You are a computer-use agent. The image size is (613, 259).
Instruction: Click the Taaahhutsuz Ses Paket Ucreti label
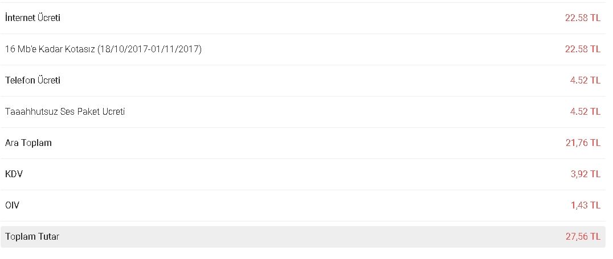65,112
